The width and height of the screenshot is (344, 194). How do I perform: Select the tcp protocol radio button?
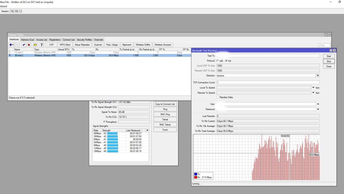pyautogui.click(x=226, y=61)
